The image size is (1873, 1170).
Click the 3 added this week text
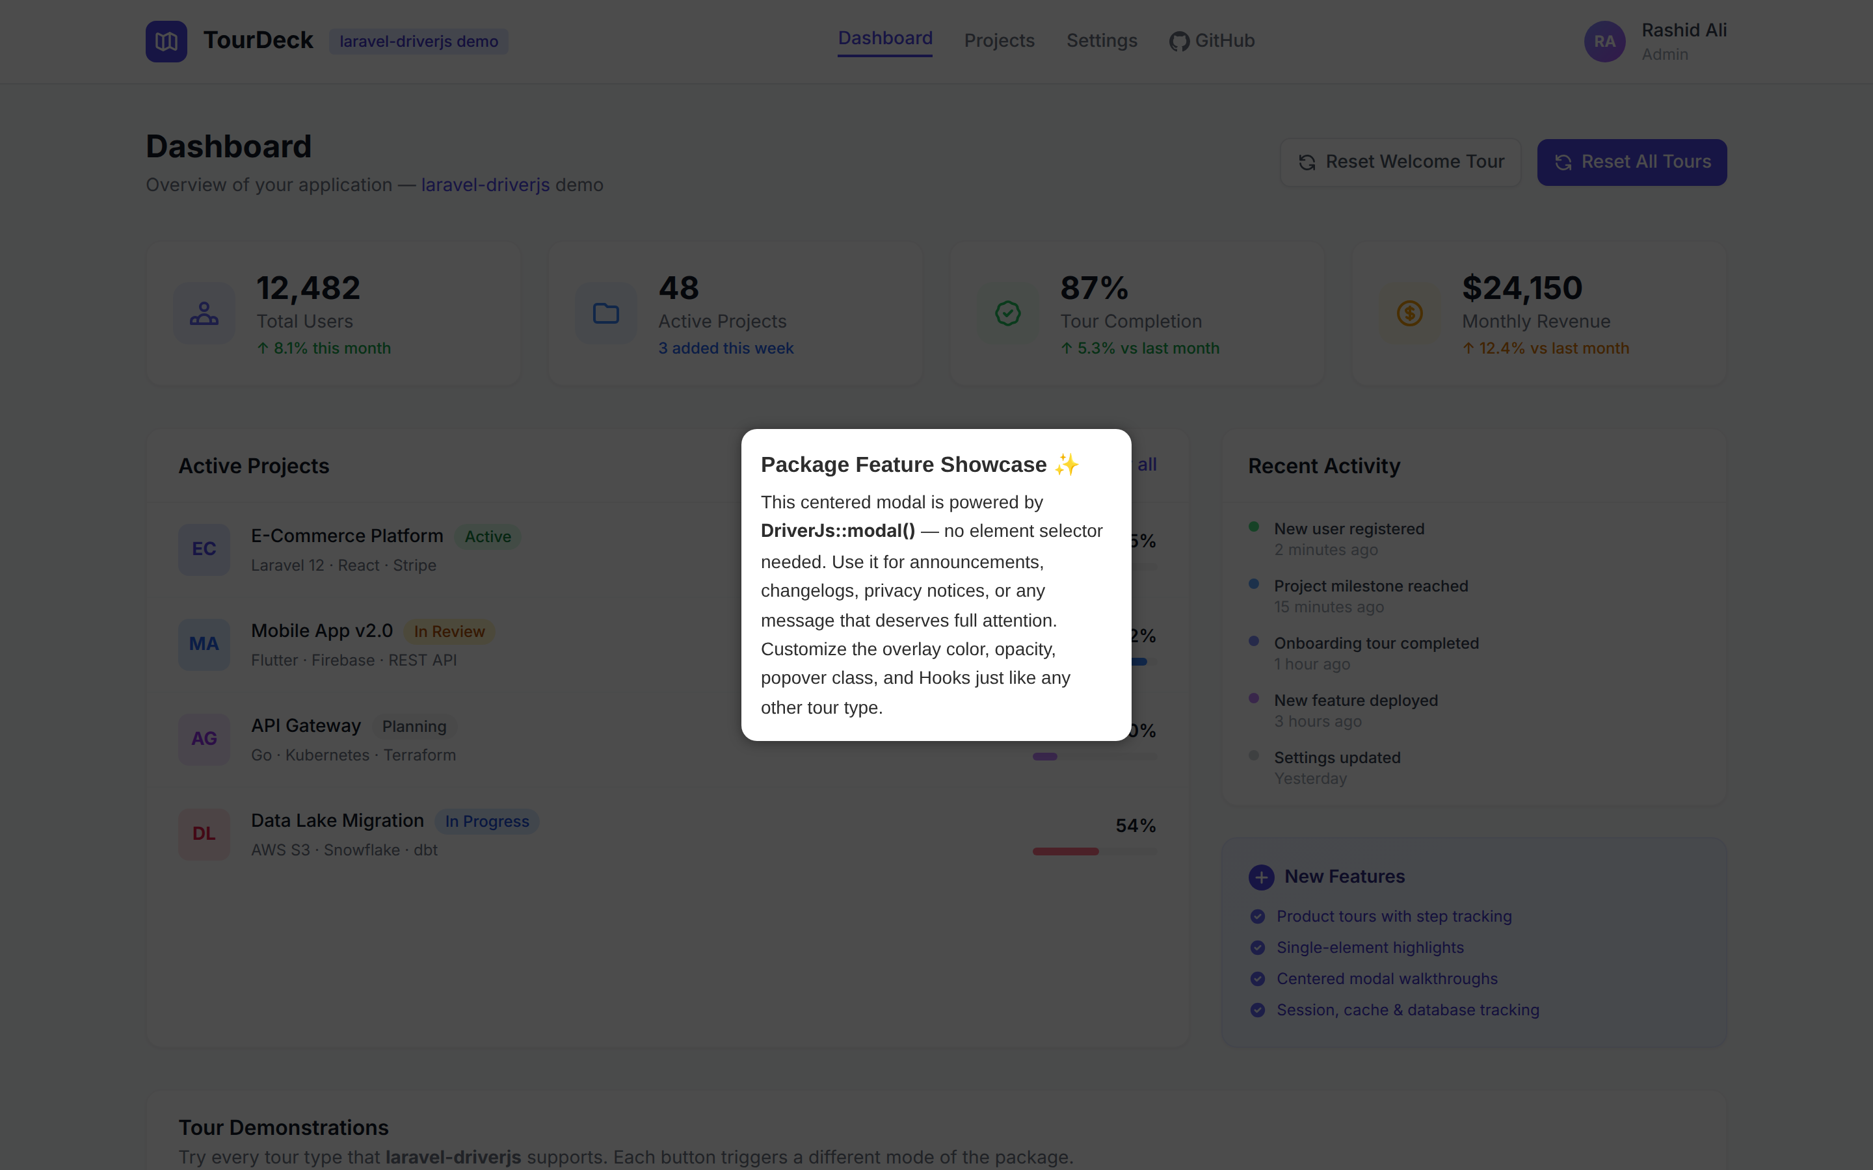click(x=726, y=349)
